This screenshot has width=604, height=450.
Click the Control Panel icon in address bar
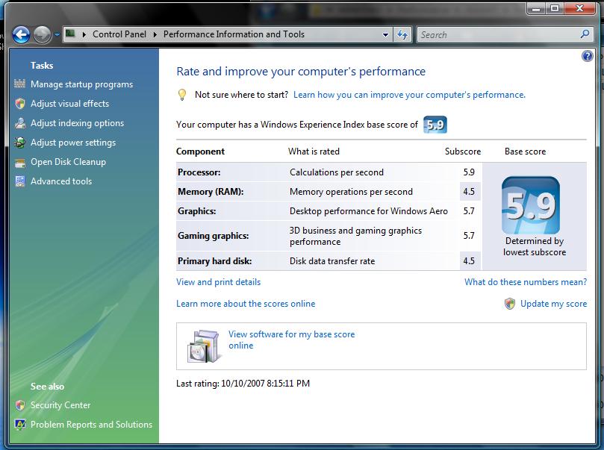point(70,34)
